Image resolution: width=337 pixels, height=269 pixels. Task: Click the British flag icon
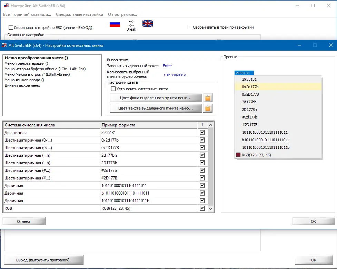[148, 23]
